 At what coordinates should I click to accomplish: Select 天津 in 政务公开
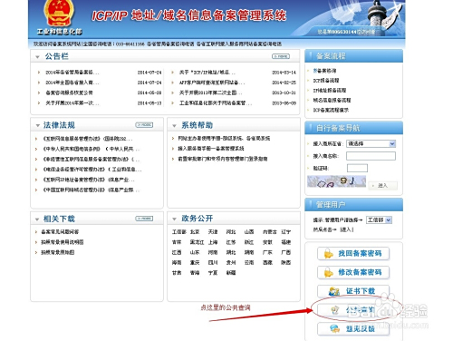(213, 232)
